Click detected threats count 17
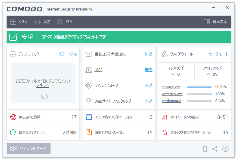 click(x=74, y=117)
